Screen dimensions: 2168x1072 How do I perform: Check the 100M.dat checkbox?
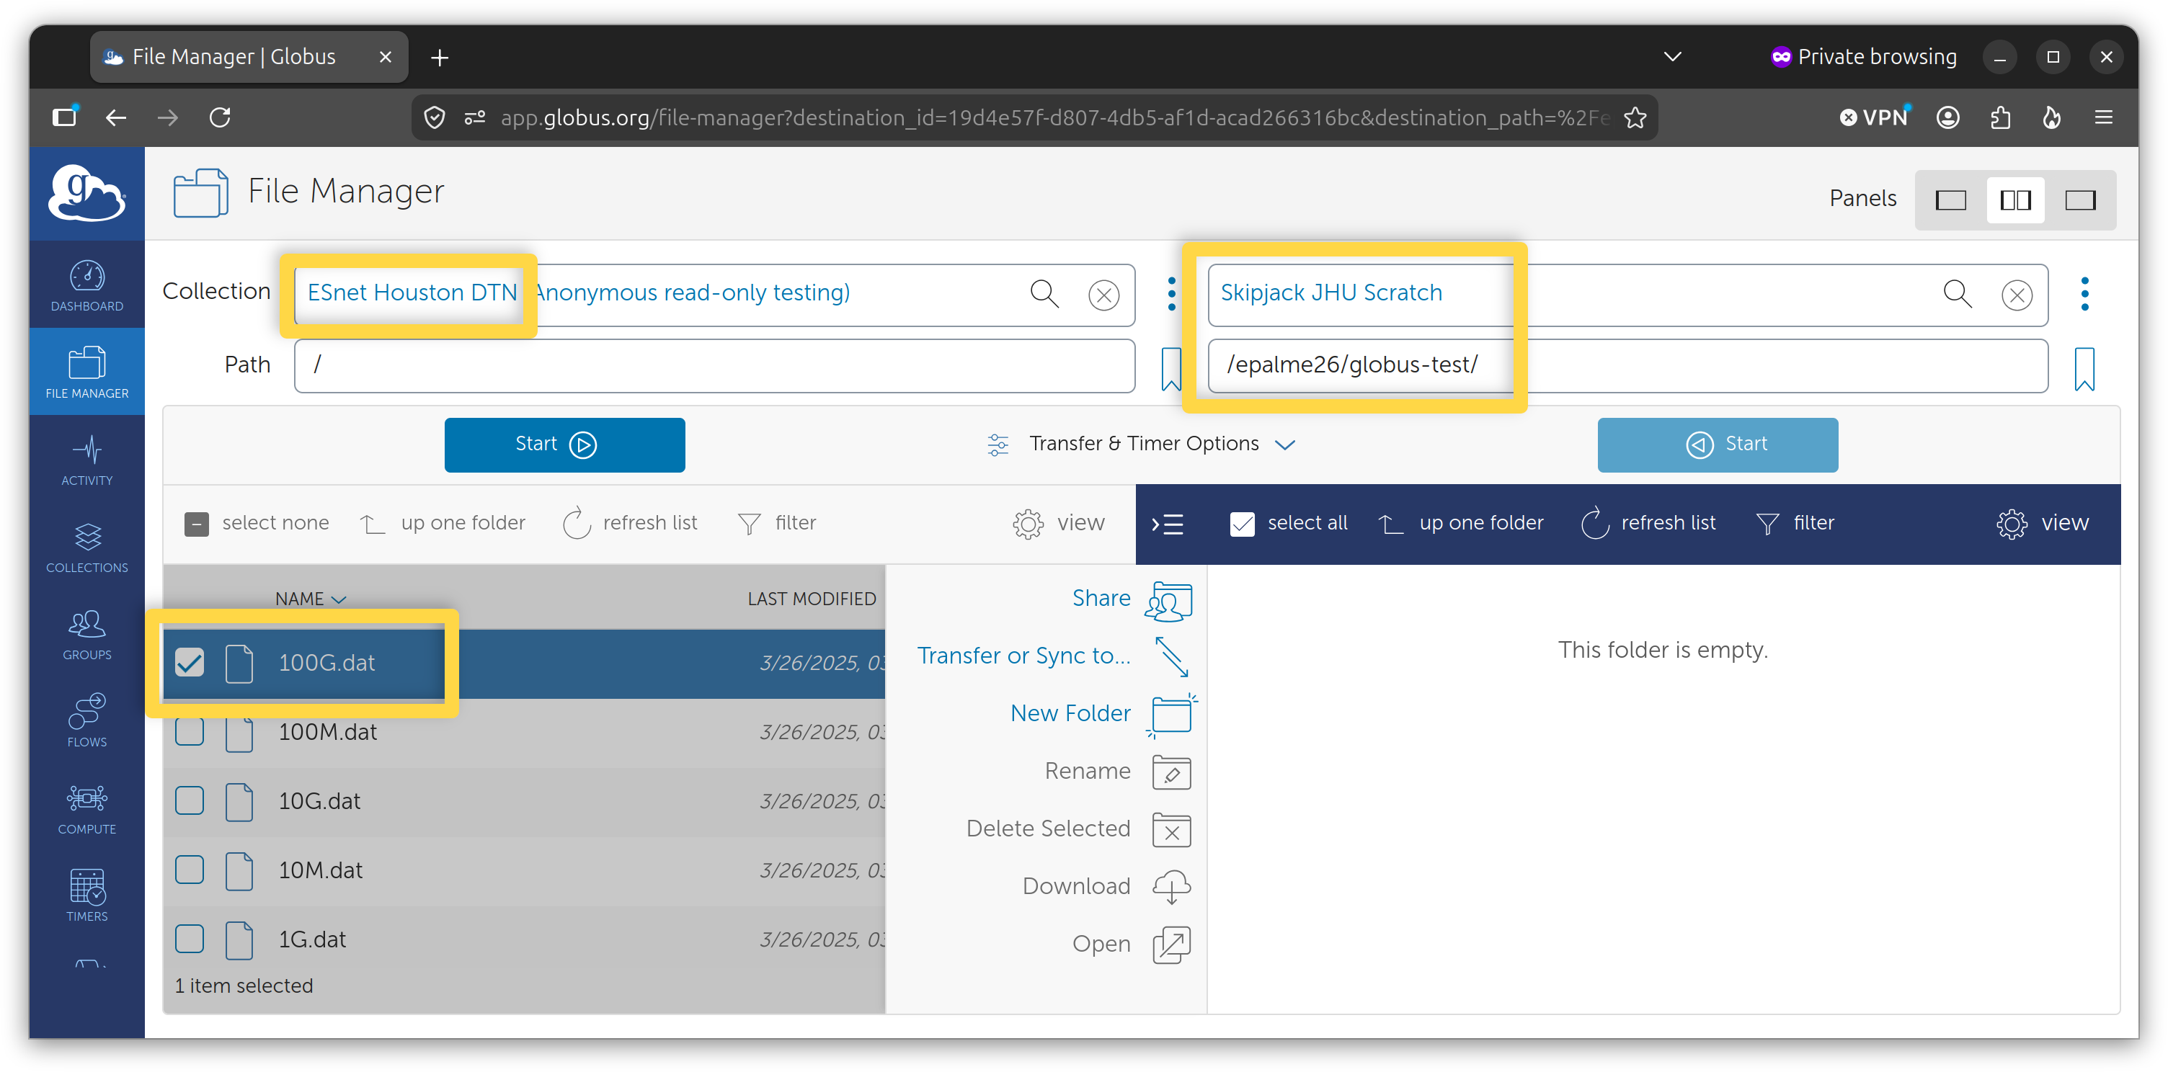click(x=190, y=731)
